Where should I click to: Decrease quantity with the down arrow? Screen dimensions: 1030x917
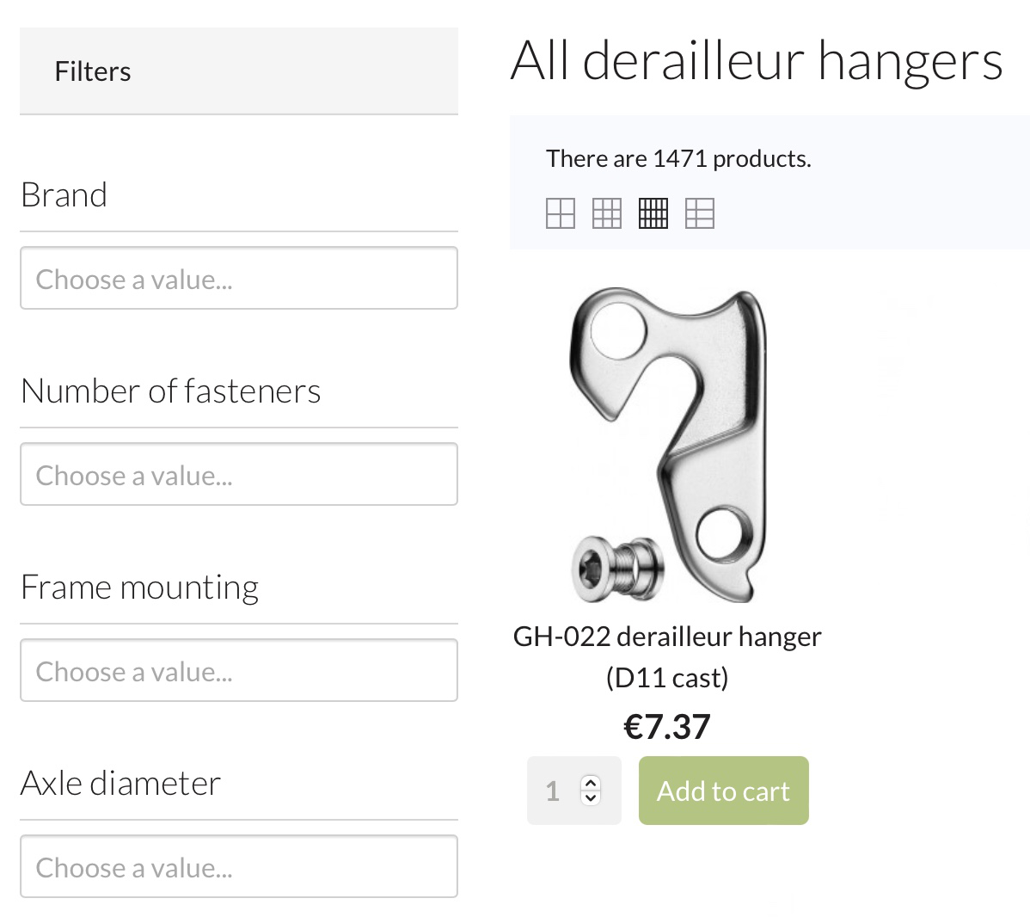(590, 797)
